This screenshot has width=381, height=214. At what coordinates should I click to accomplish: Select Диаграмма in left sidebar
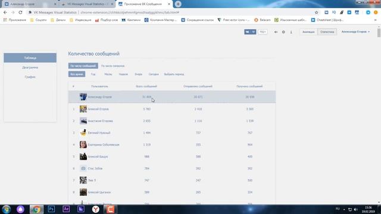point(30,67)
